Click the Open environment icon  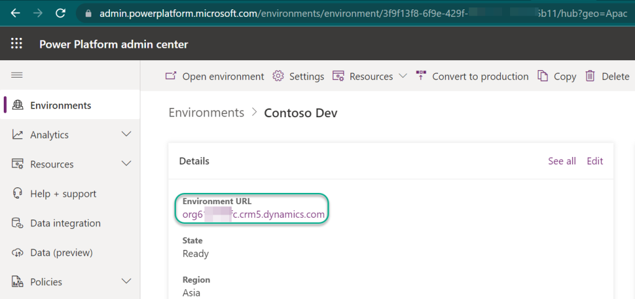click(x=171, y=76)
